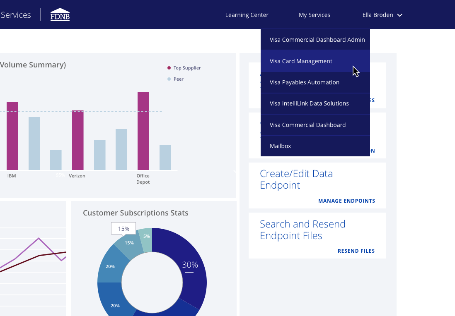Click the FDNB bank logo
Screen dimensions: 455x316
pos(60,14)
